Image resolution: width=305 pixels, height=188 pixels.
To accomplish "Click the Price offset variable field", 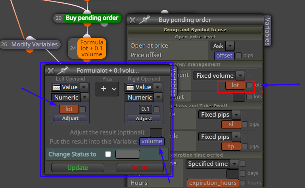I will click(224, 56).
